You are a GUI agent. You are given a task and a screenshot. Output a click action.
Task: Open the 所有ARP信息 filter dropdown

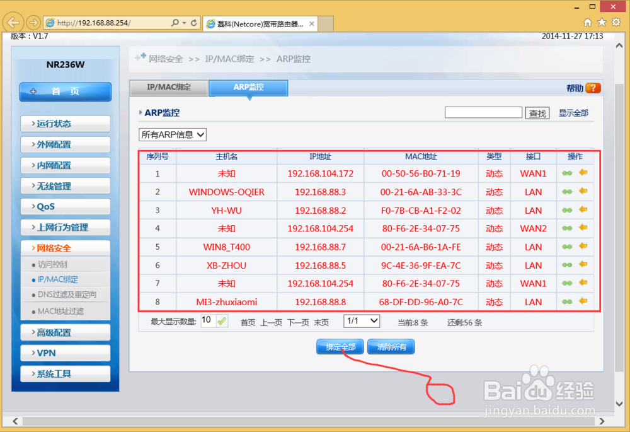[x=172, y=134]
